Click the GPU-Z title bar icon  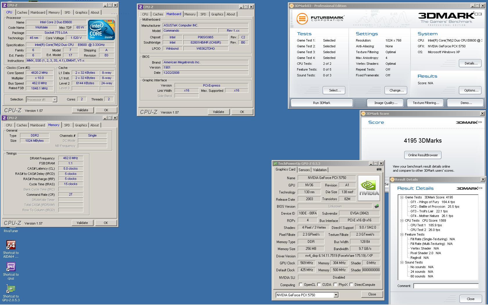point(275,164)
